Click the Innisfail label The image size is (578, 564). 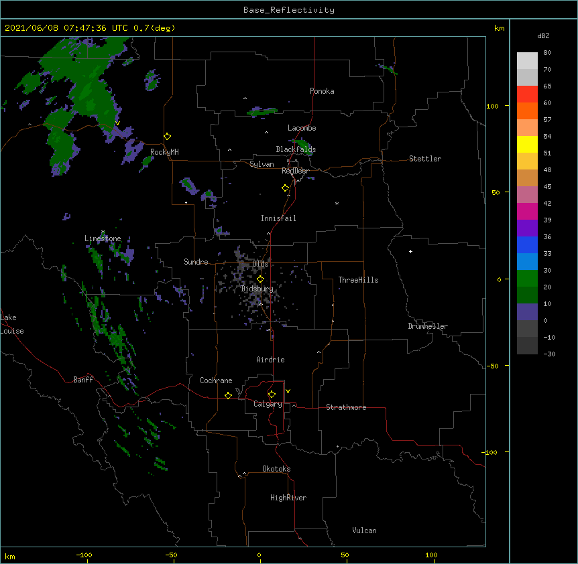pyautogui.click(x=278, y=218)
